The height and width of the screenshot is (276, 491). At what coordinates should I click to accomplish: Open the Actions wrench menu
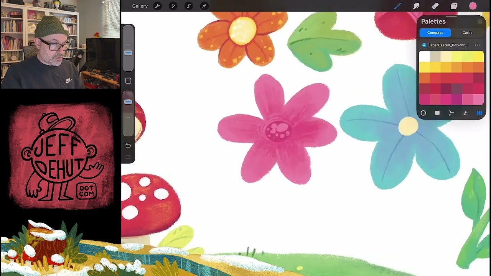pyautogui.click(x=157, y=6)
